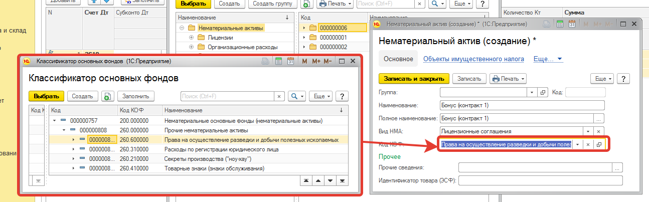Click the ... button of Прочие сведения
Viewport: 649px width, 202px height.
click(x=617, y=167)
